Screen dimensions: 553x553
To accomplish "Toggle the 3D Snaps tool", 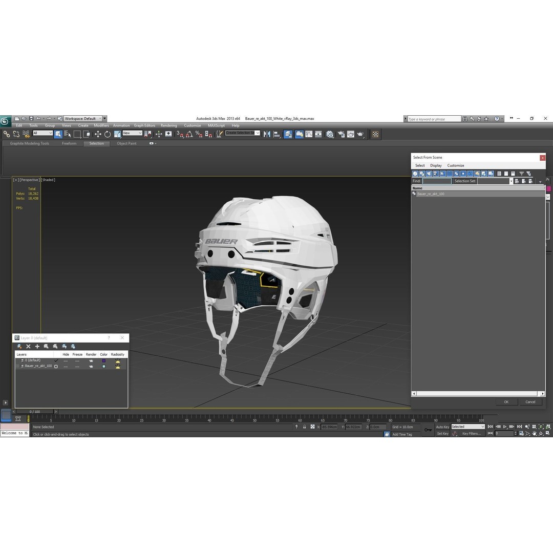I will 180,134.
